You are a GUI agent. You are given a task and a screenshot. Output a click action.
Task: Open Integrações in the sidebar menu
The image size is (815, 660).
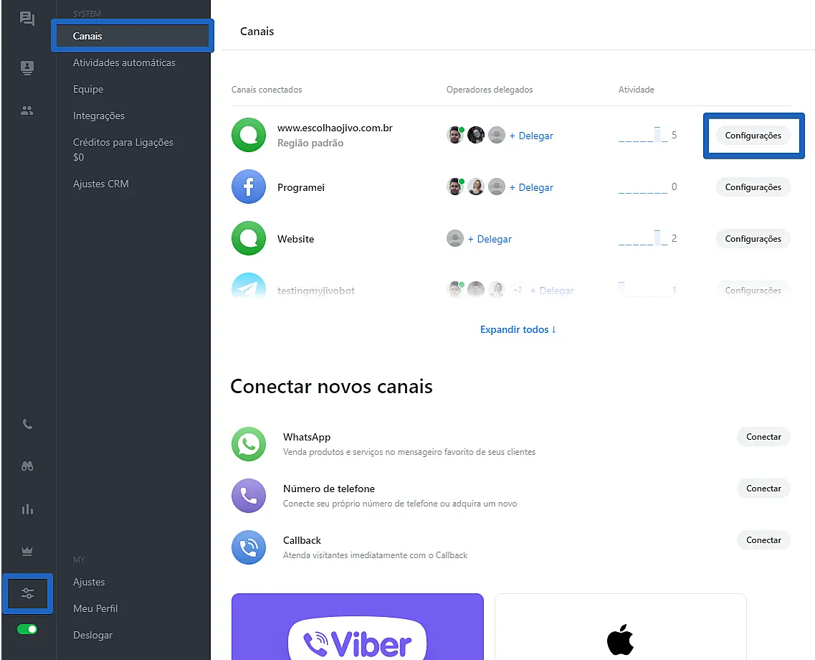pos(99,115)
